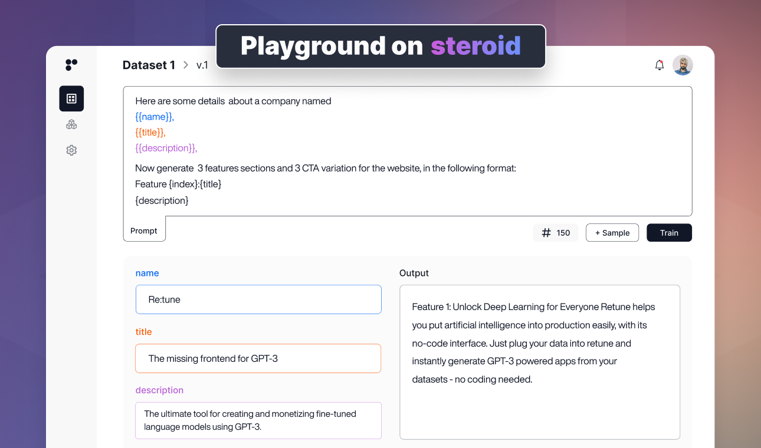This screenshot has width=761, height=448.
Task: Click the hash icon beside 150
Action: click(546, 233)
